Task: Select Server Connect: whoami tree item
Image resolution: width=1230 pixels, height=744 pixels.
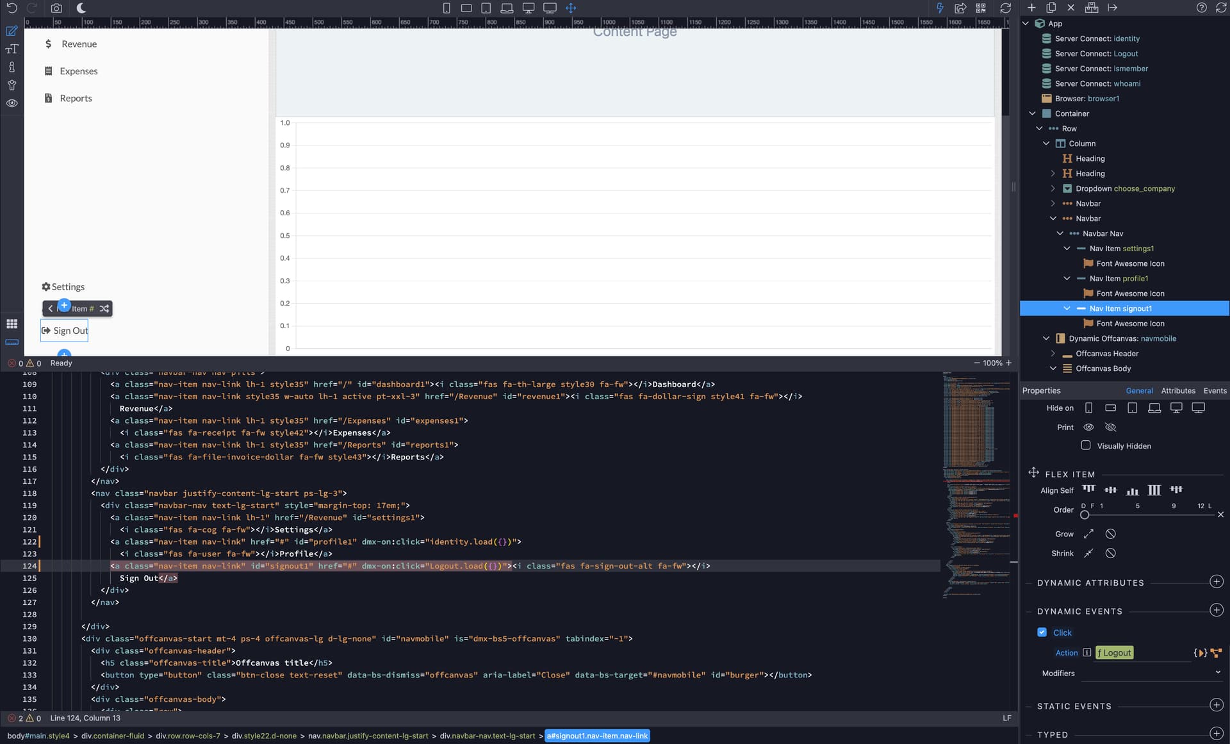Action: click(1097, 83)
